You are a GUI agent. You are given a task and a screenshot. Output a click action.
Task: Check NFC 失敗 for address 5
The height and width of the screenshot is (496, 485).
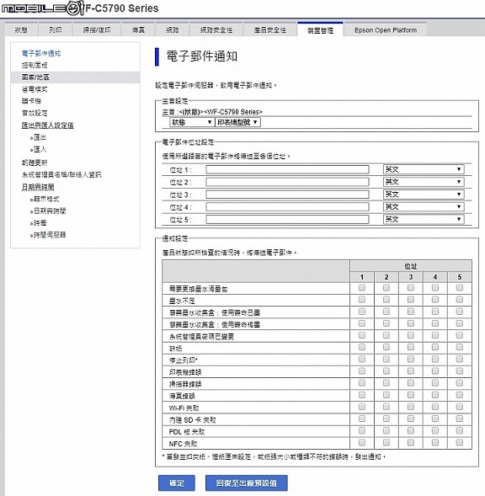460,443
